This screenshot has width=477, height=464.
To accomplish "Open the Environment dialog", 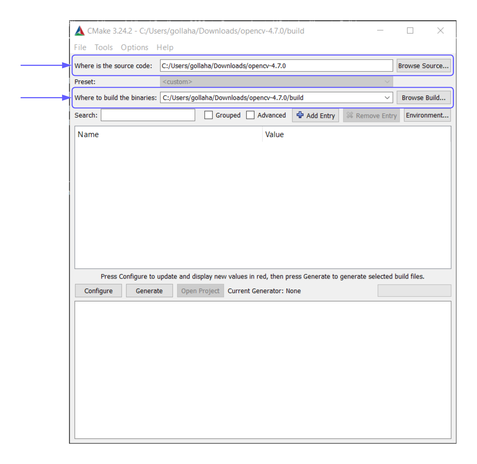I will pyautogui.click(x=427, y=115).
